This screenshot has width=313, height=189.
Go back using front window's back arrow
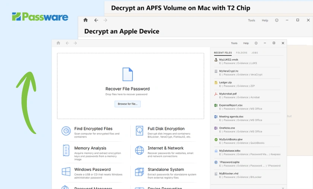(x=67, y=43)
